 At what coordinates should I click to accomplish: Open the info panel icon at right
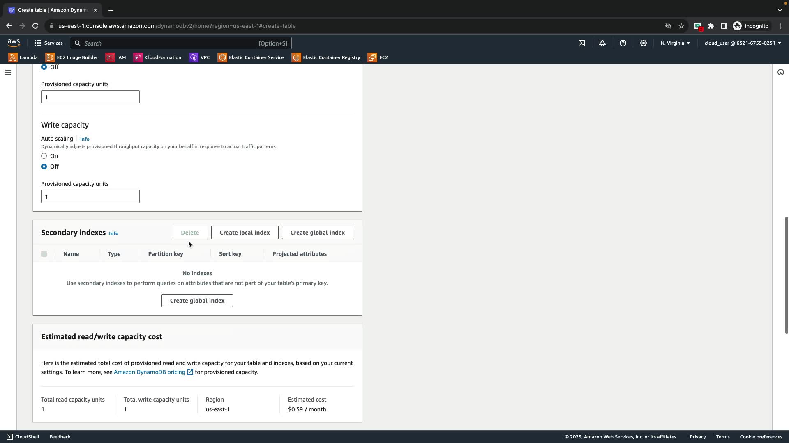click(781, 72)
